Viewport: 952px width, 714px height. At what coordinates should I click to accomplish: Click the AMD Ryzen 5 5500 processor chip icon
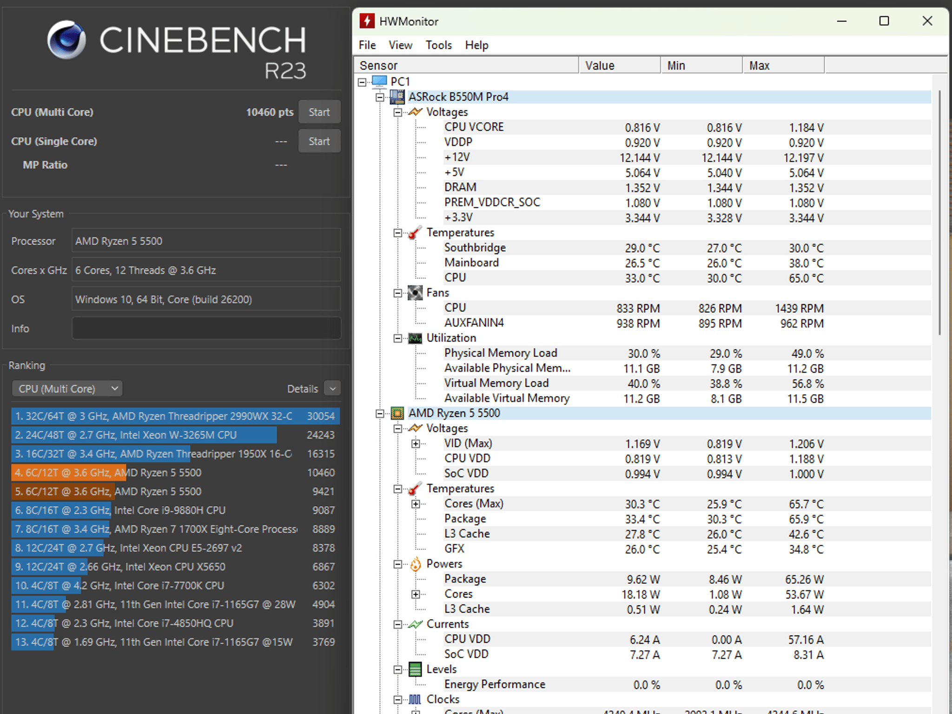(397, 413)
